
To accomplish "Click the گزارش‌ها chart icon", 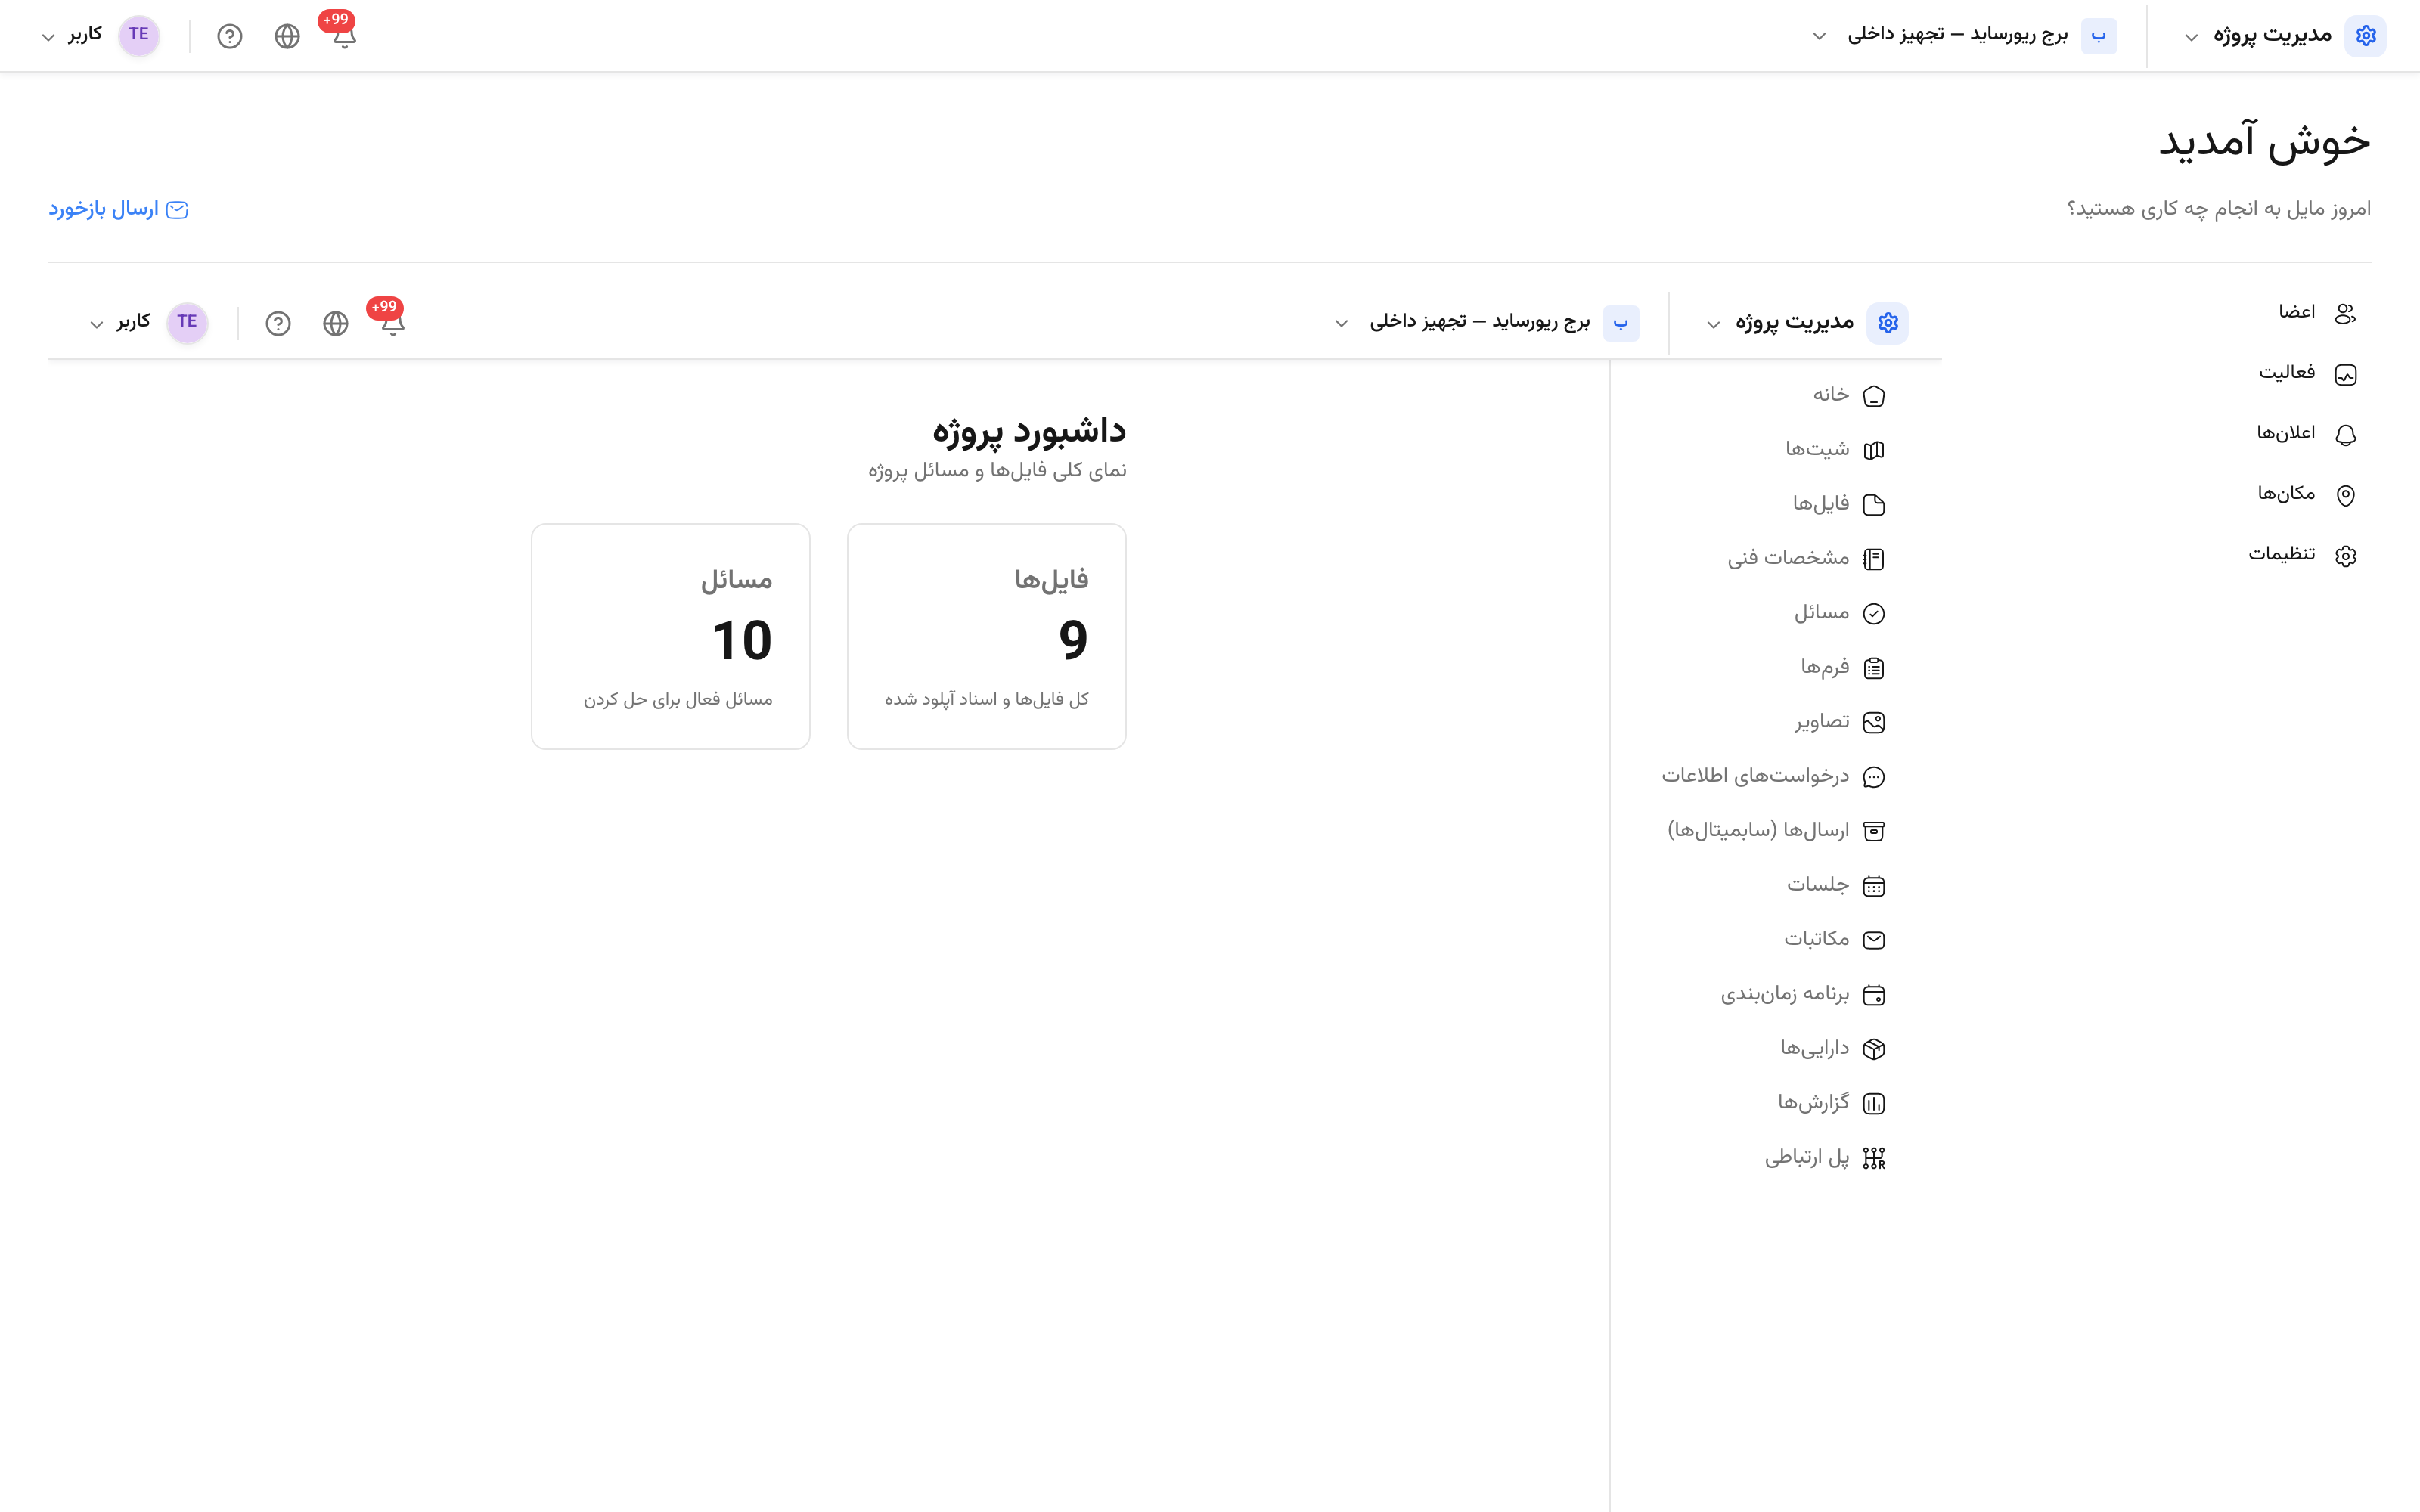I will pyautogui.click(x=1874, y=1103).
